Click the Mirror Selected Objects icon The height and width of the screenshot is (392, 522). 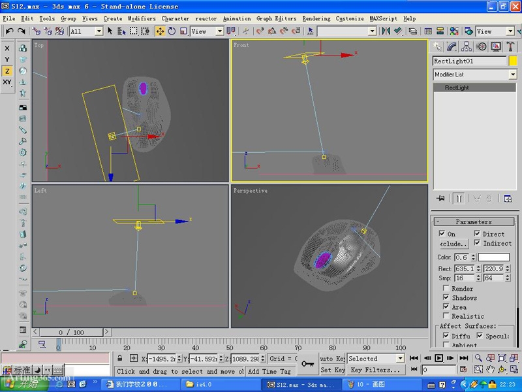386,31
